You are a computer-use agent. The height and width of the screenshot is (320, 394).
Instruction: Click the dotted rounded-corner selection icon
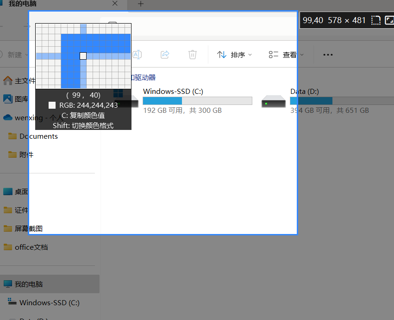[x=376, y=20]
